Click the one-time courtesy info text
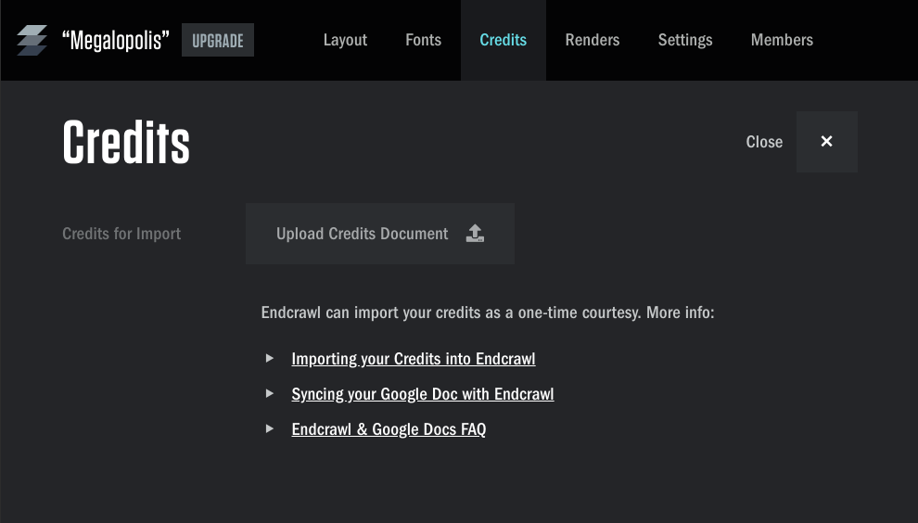Screen dimensions: 918x523 (488, 313)
